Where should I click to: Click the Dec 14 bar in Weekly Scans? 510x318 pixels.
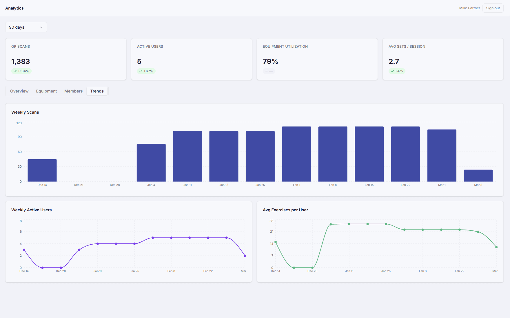pyautogui.click(x=42, y=170)
